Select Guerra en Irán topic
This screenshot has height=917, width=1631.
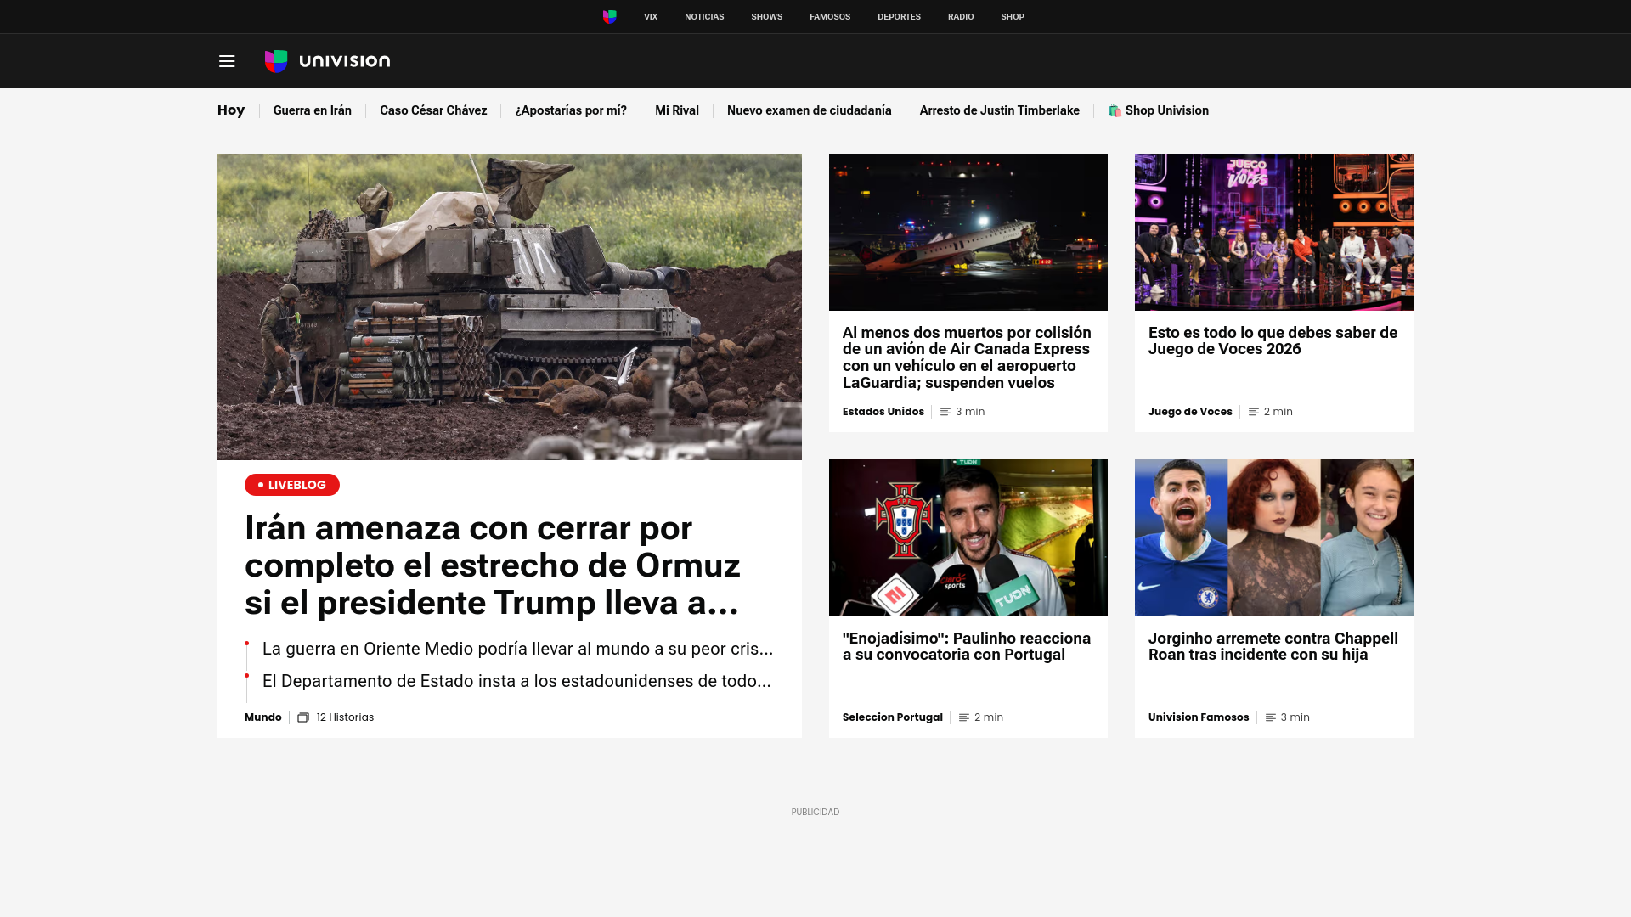pos(313,110)
